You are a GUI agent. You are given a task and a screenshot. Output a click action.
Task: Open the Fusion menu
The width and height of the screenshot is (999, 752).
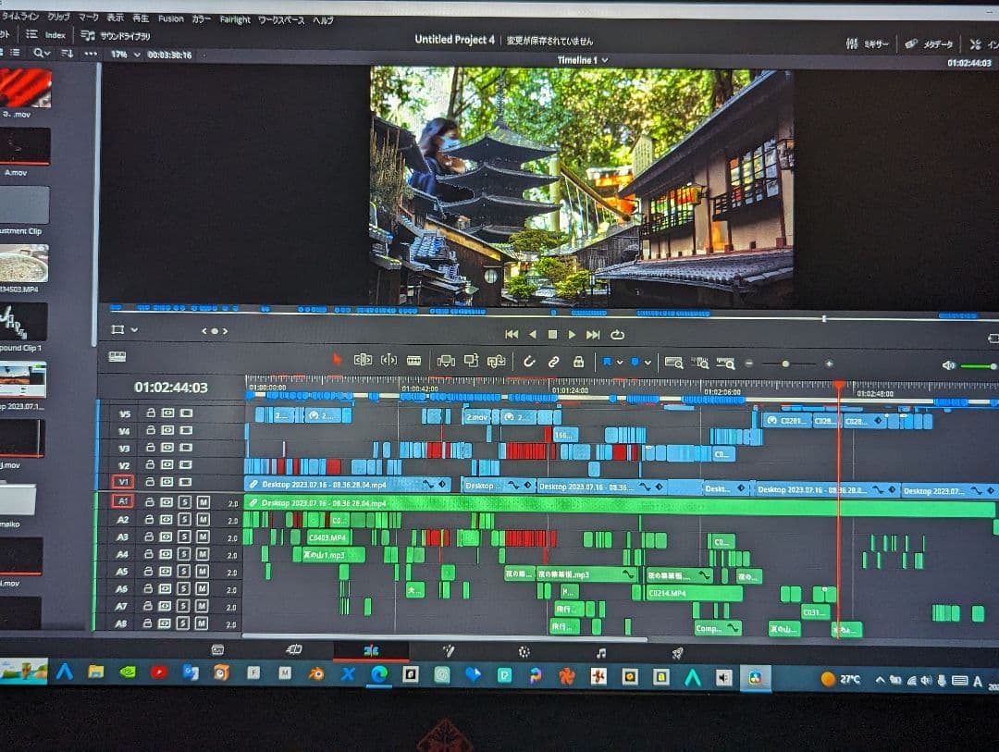[170, 18]
